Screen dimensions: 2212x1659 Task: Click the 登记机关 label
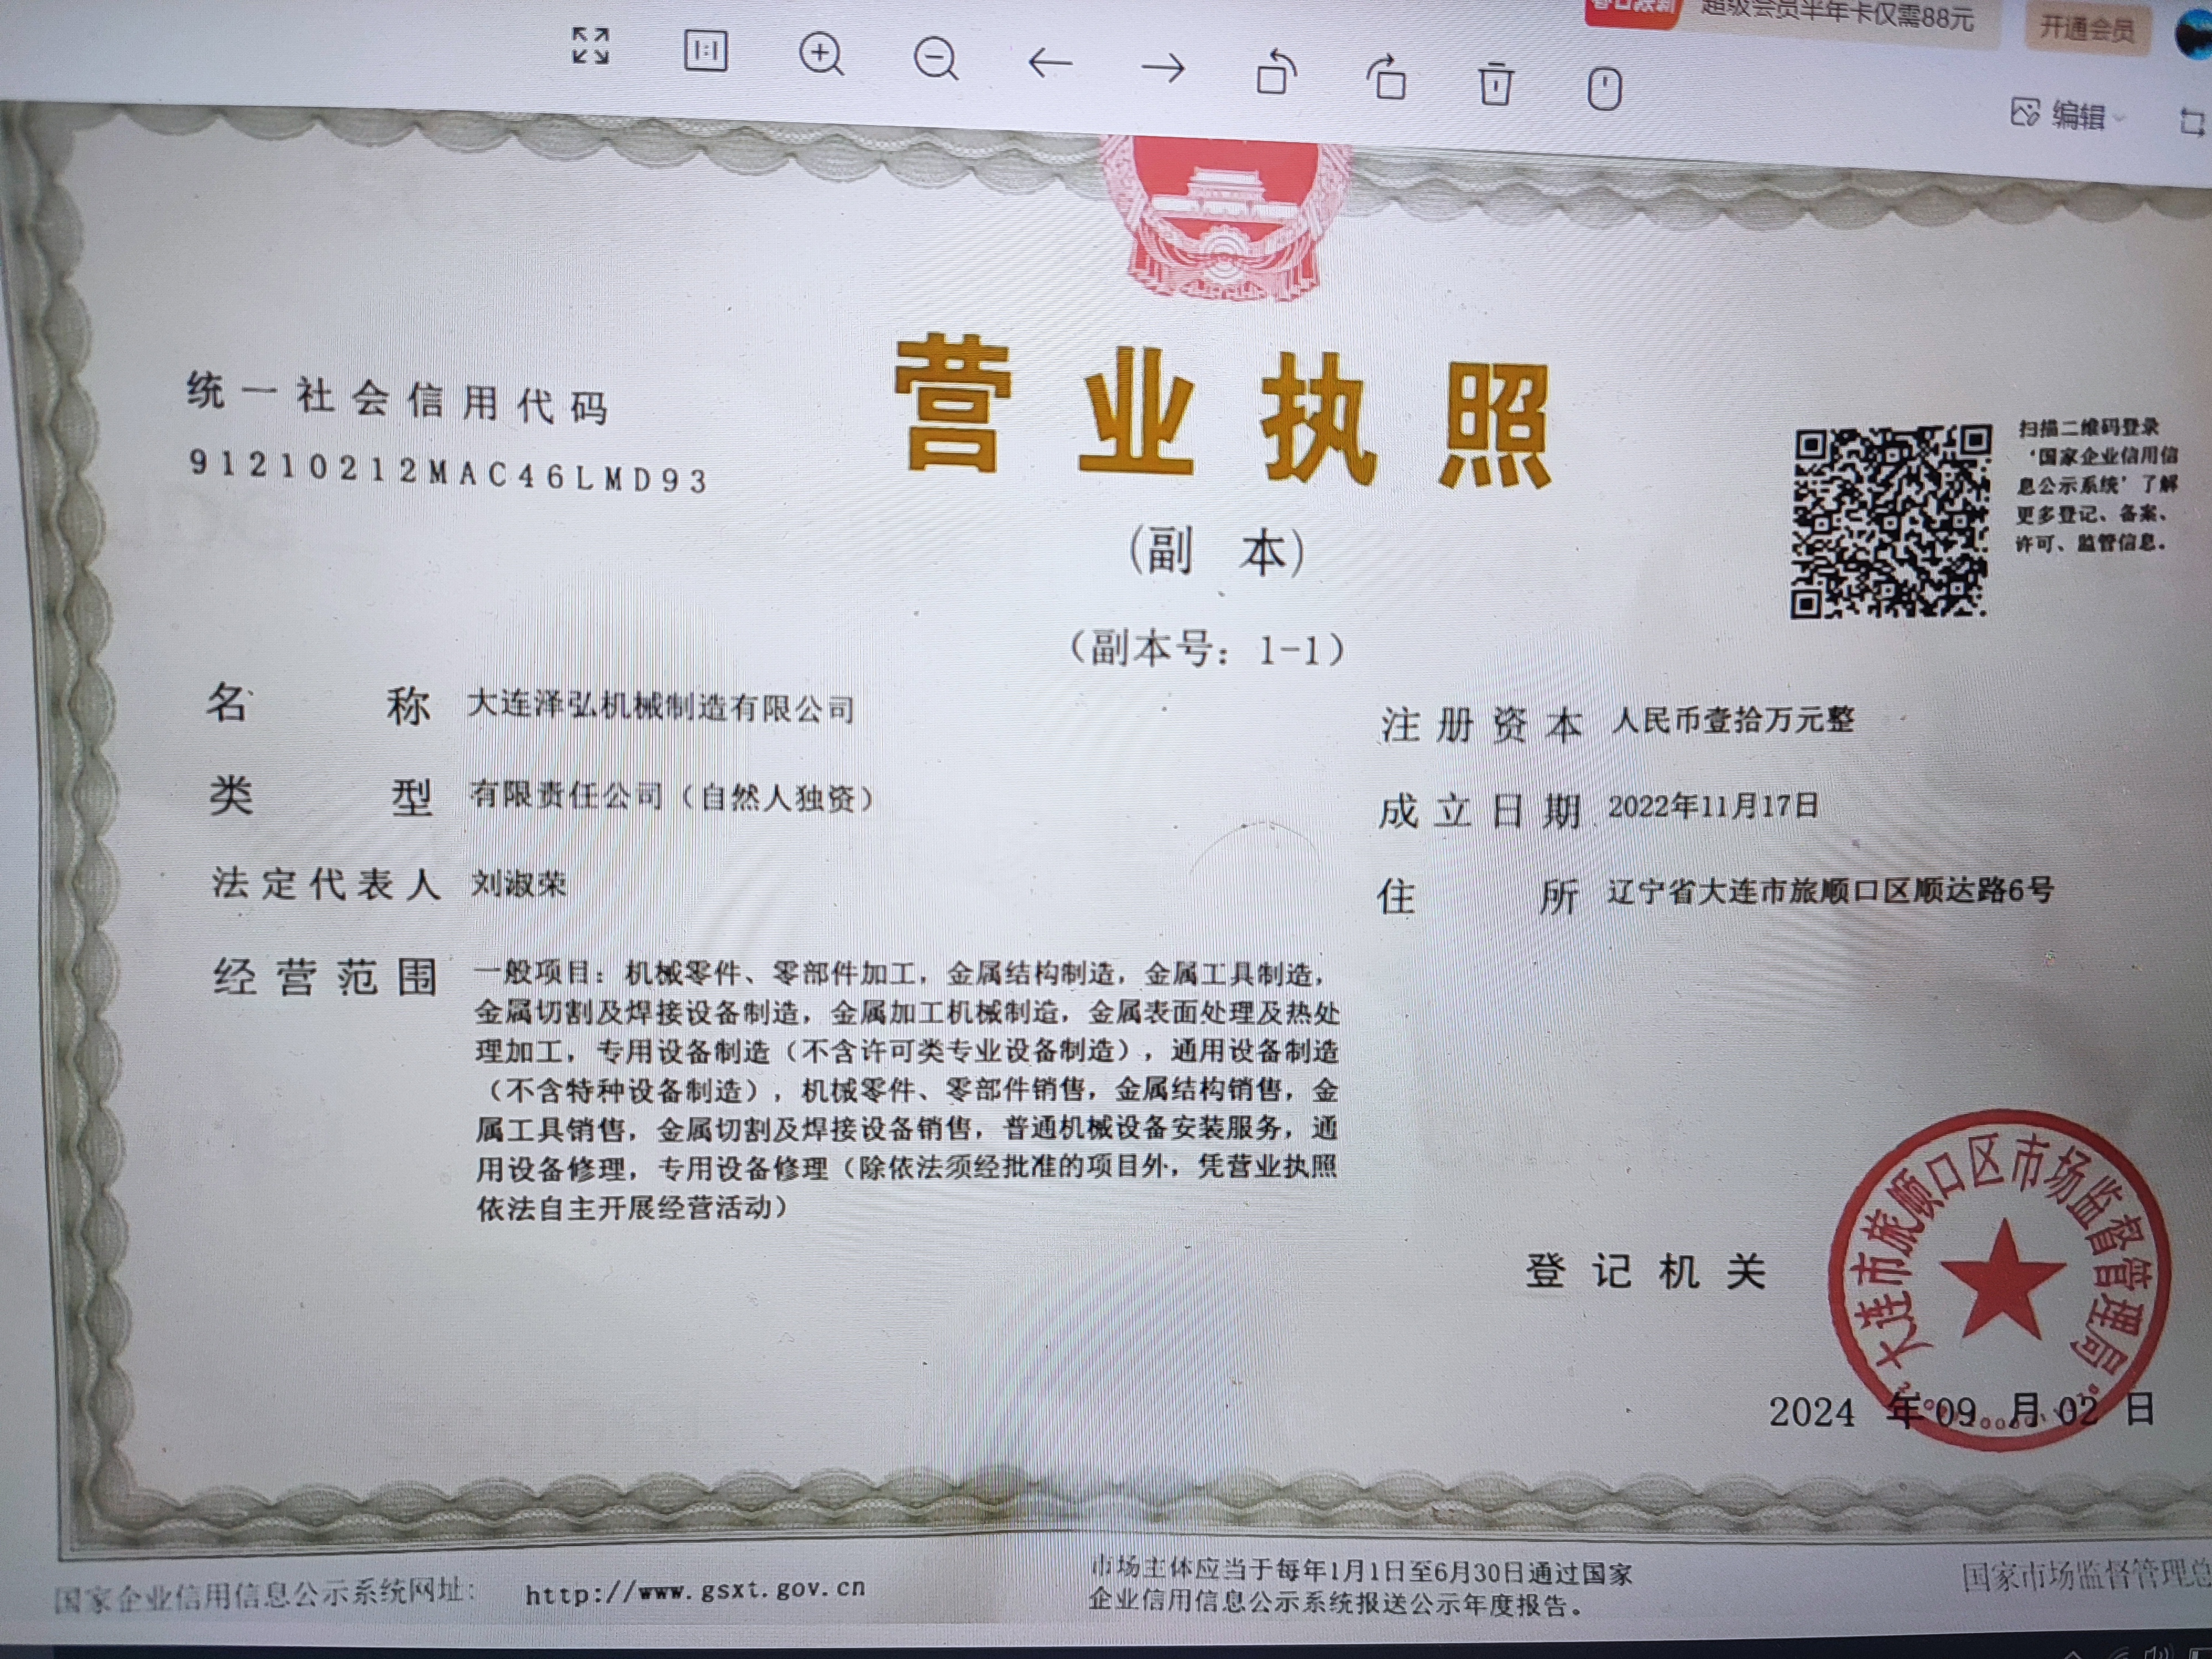1646,1272
